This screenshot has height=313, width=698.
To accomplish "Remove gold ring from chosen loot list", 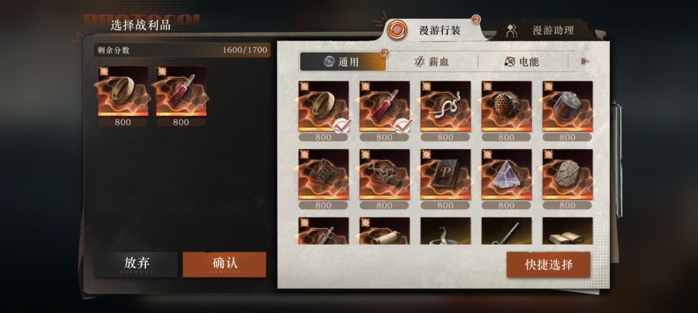I will tap(123, 92).
